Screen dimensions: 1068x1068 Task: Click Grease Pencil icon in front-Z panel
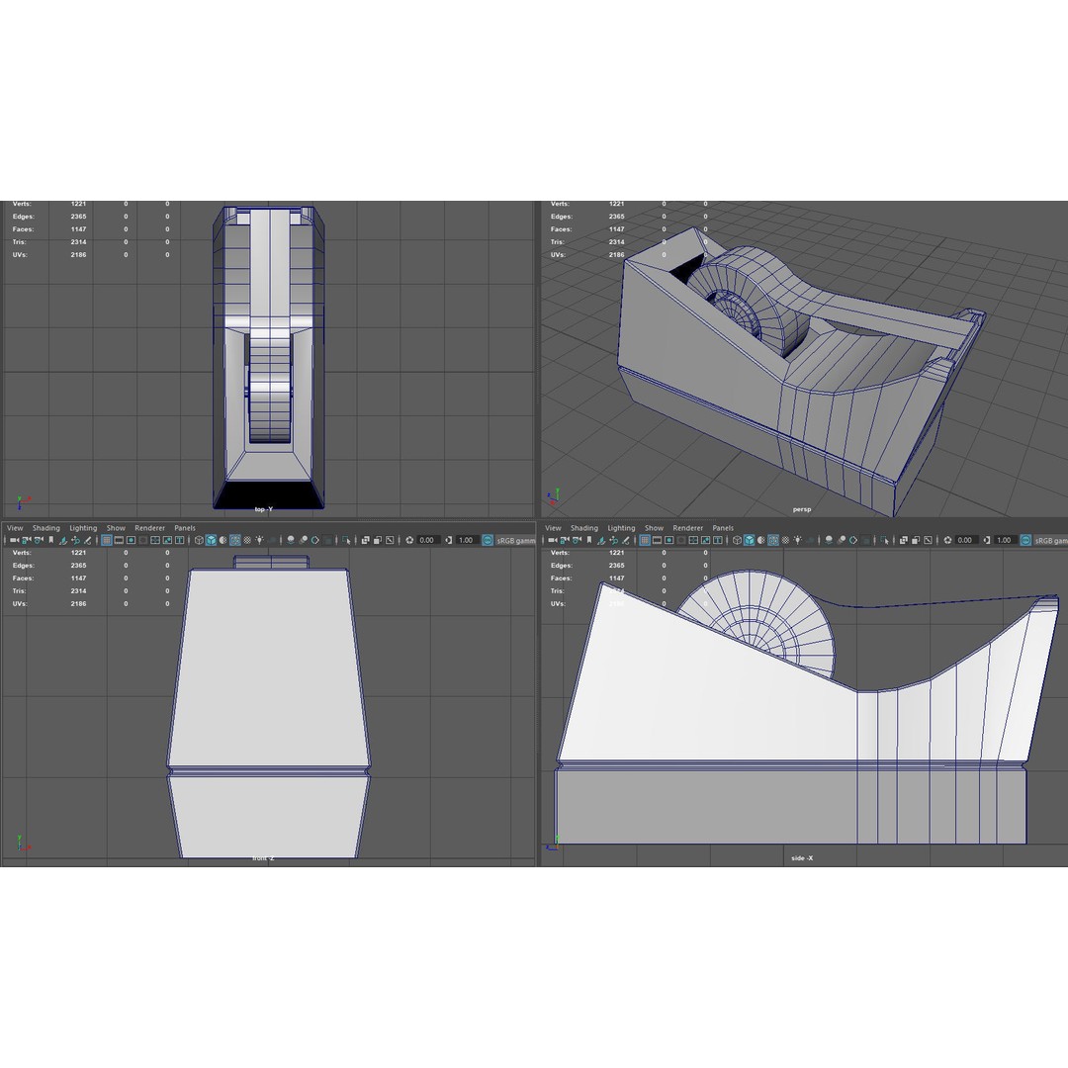point(87,540)
